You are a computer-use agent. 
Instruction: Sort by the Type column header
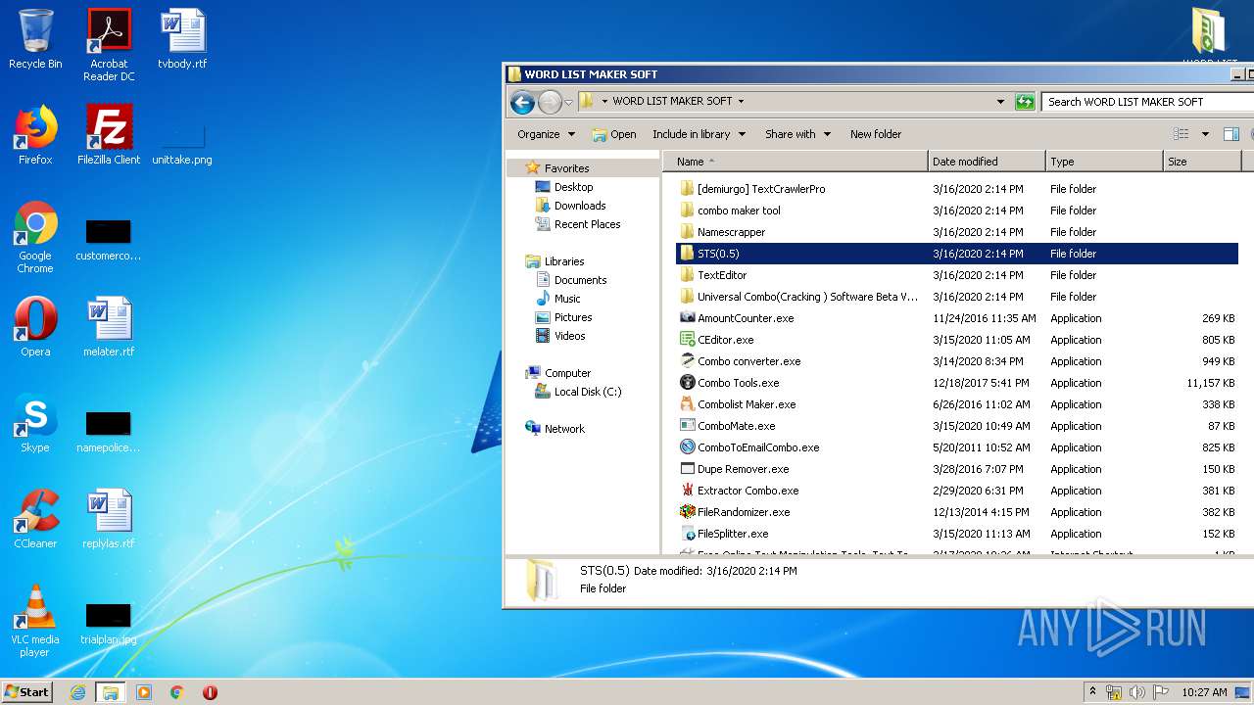coord(1104,162)
